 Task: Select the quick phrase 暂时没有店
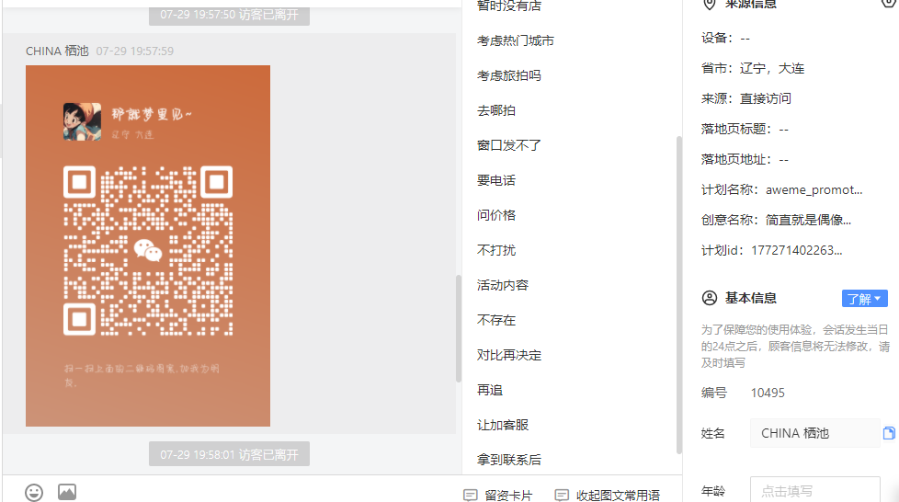(509, 6)
